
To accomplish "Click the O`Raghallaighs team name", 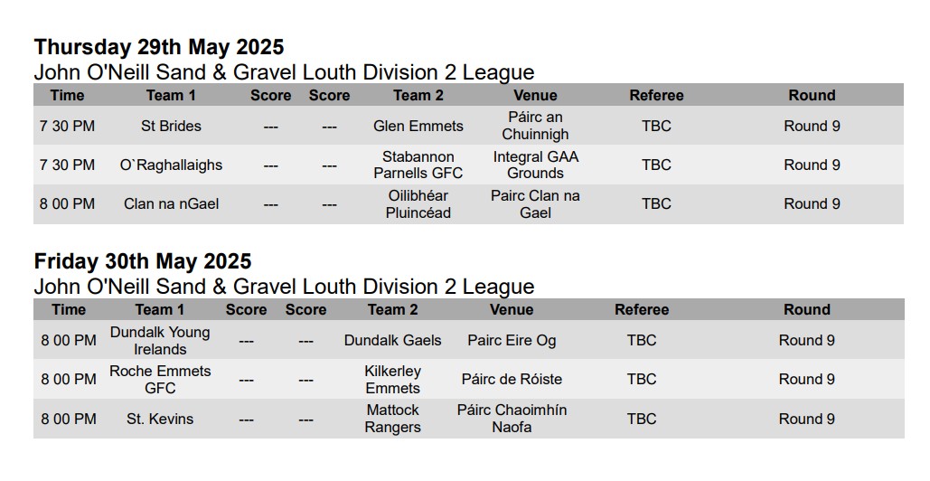I will tap(171, 165).
